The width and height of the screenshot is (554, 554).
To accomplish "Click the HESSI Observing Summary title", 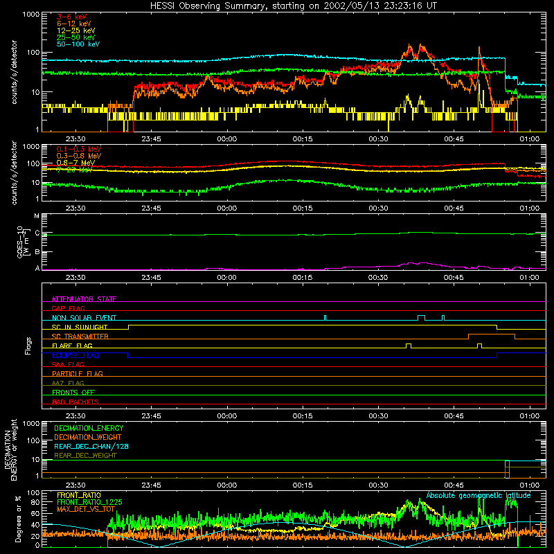I will coord(293,6).
